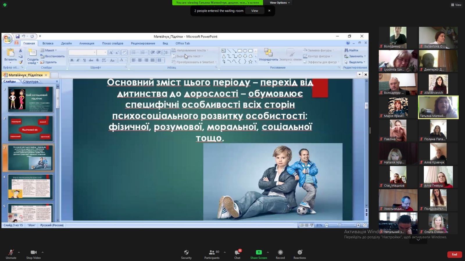Start recording with the Record icon
The height and width of the screenshot is (261, 465).
point(280,252)
